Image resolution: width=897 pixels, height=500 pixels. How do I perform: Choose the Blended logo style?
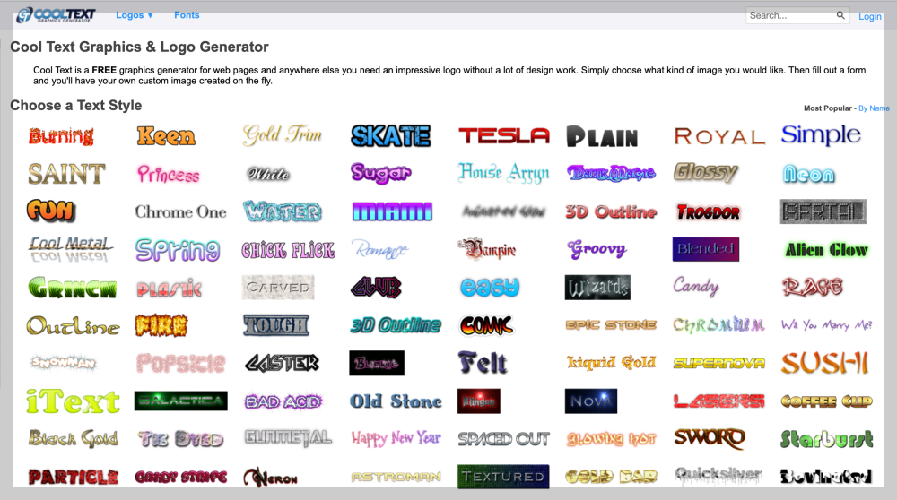click(x=705, y=249)
